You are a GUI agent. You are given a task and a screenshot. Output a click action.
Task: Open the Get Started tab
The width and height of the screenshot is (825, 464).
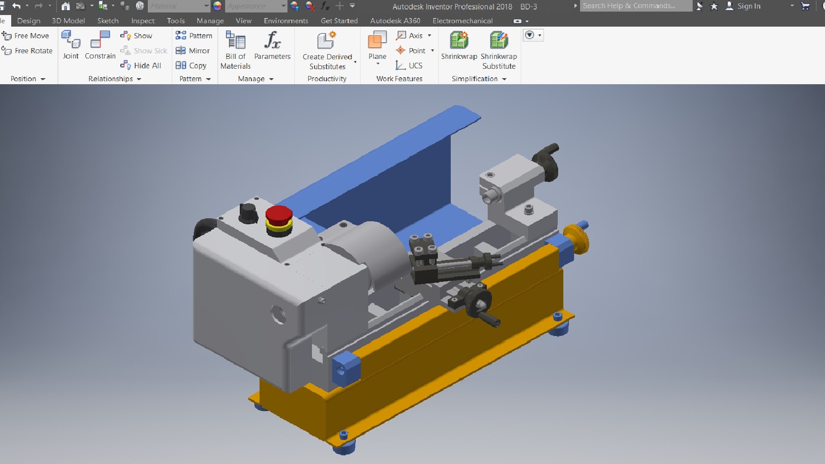click(339, 21)
